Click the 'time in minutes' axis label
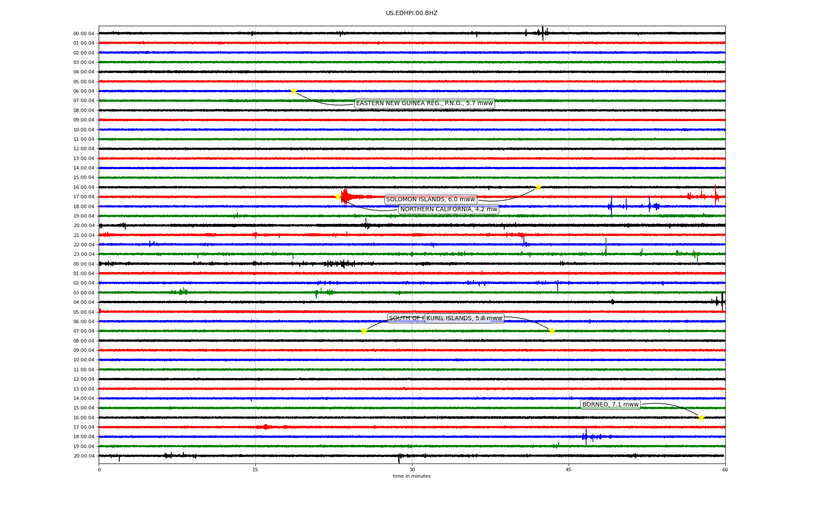Screen dimensions: 824x515 coord(412,476)
